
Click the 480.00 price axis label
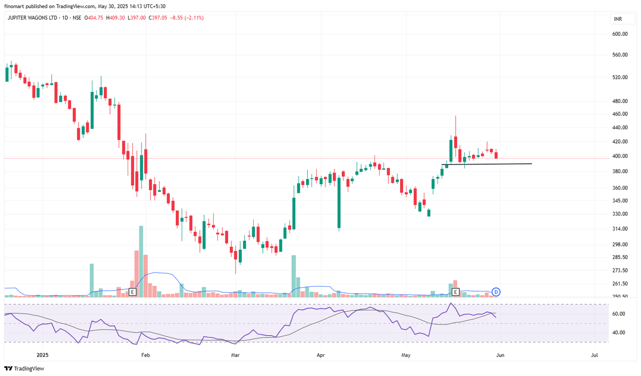pos(620,101)
